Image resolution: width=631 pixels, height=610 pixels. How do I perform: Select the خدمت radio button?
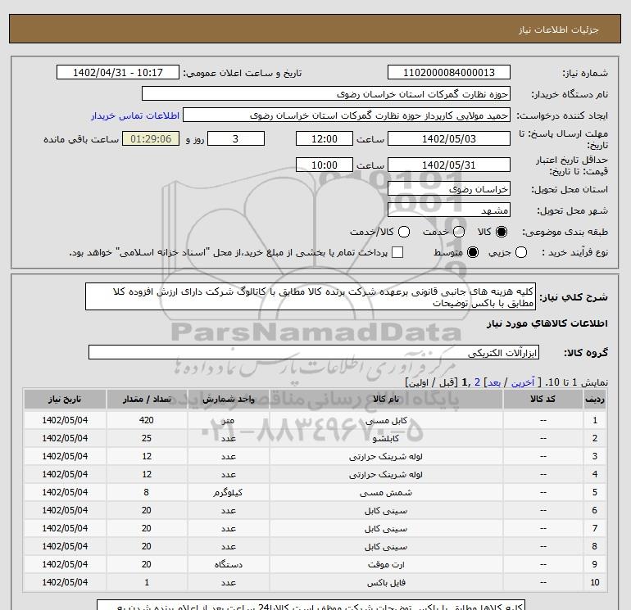tap(459, 232)
